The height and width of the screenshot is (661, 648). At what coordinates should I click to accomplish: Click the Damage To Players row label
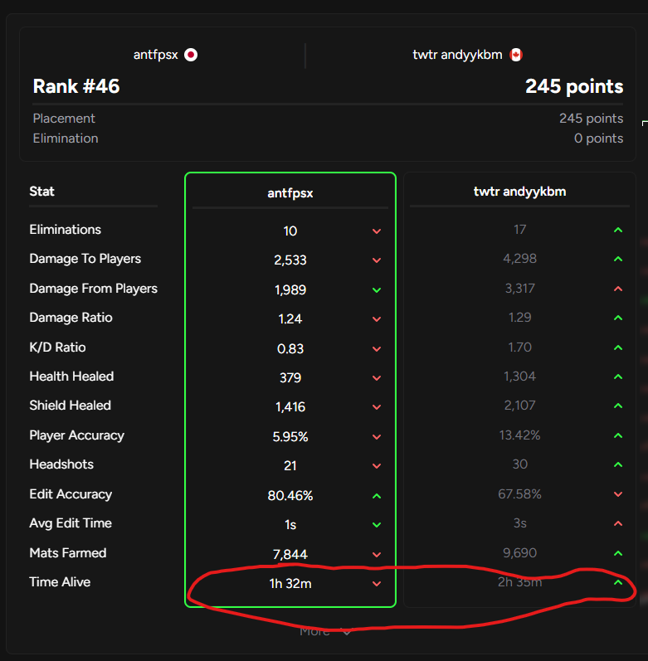[85, 259]
